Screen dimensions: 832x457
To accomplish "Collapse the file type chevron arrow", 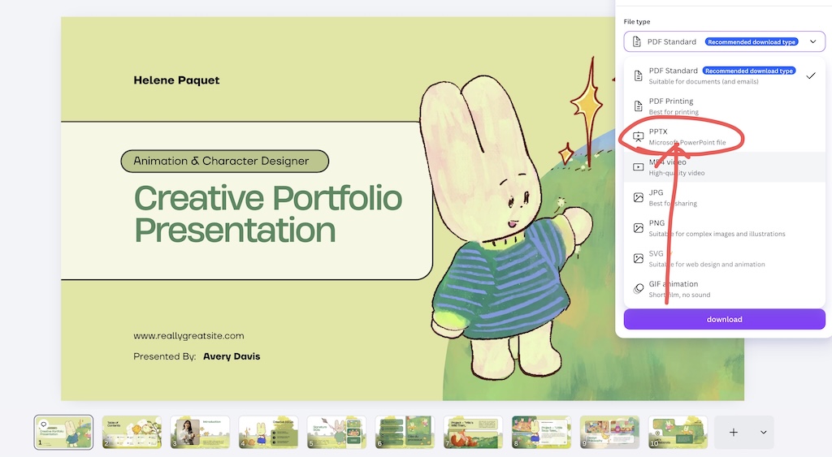I will (812, 41).
